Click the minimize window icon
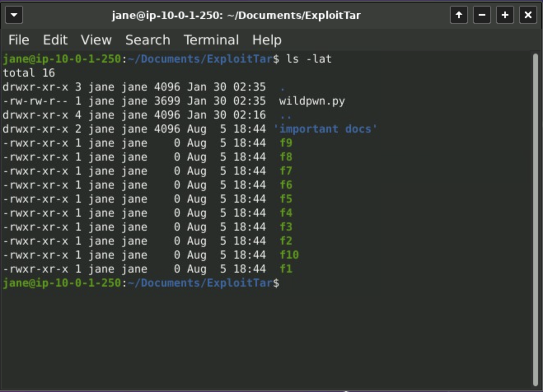The height and width of the screenshot is (392, 543). pyautogui.click(x=482, y=15)
